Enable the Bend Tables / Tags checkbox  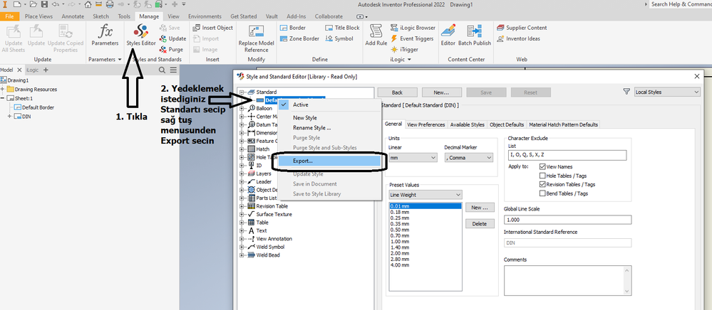click(x=542, y=193)
